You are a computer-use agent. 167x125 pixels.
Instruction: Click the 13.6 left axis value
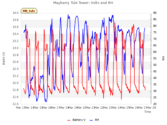click(16, 27)
